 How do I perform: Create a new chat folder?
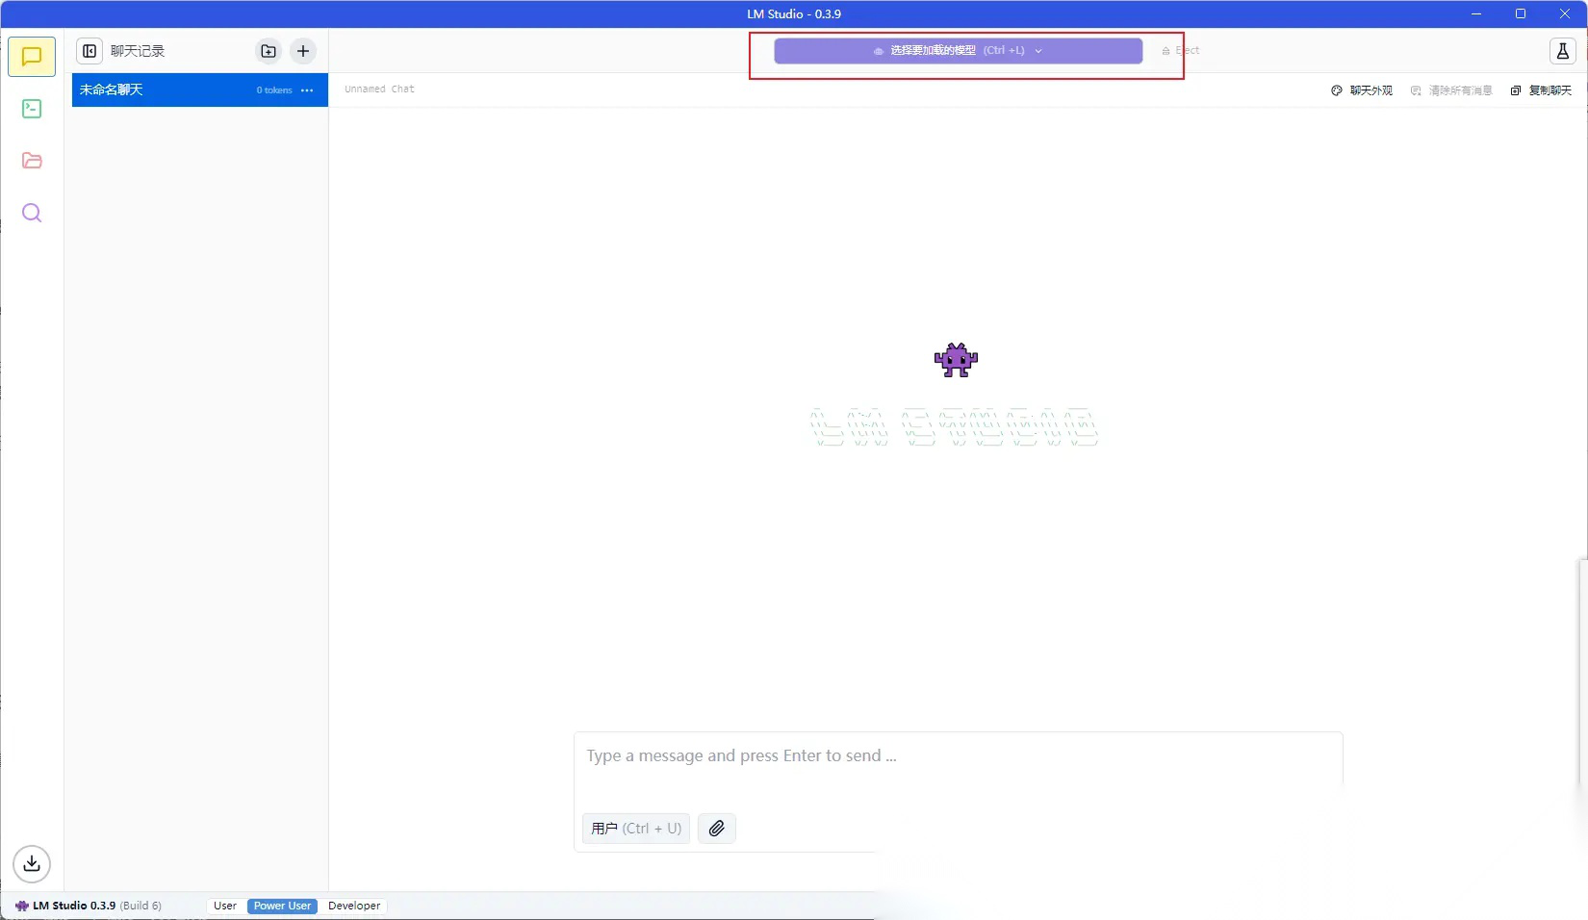pyautogui.click(x=269, y=51)
